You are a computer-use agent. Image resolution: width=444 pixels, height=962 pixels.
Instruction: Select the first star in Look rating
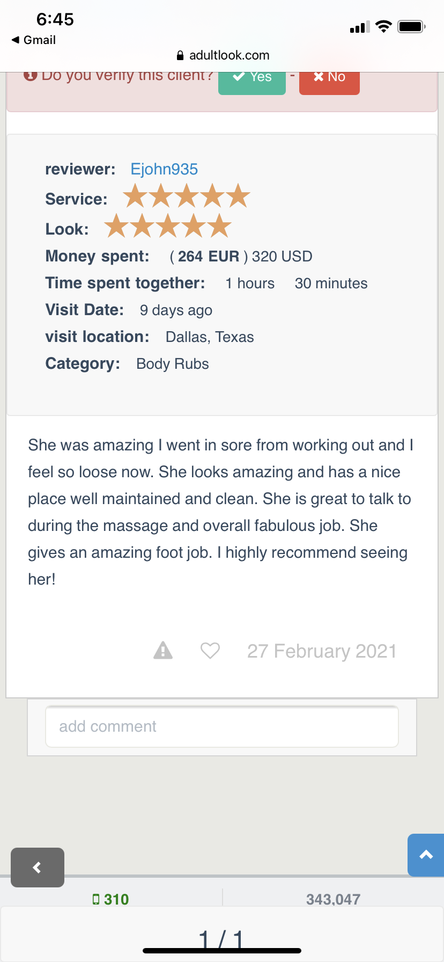coord(115,226)
